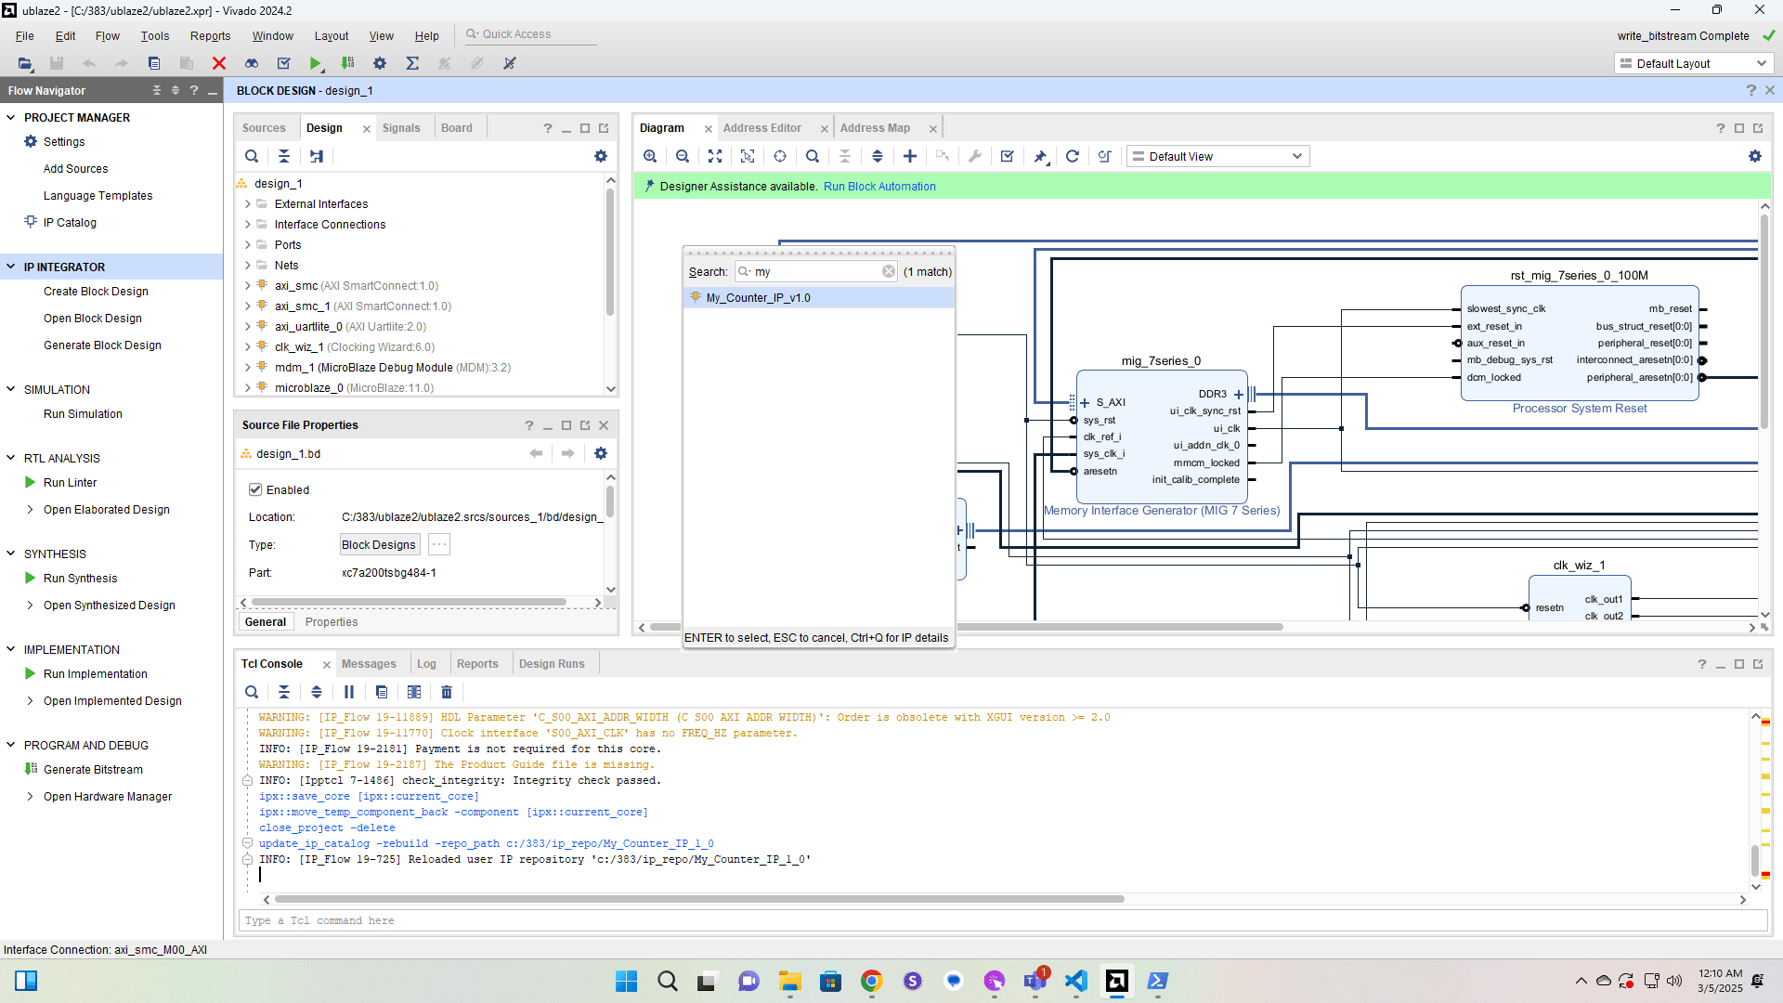Viewport: 1783px width, 1003px height.
Task: Click the Generate Bitstream icon in main toolbar
Action: [347, 63]
